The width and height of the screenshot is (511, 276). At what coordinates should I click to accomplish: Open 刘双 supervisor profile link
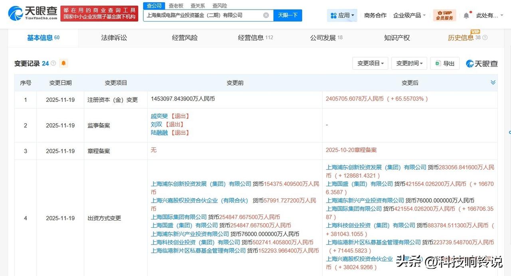[156, 124]
